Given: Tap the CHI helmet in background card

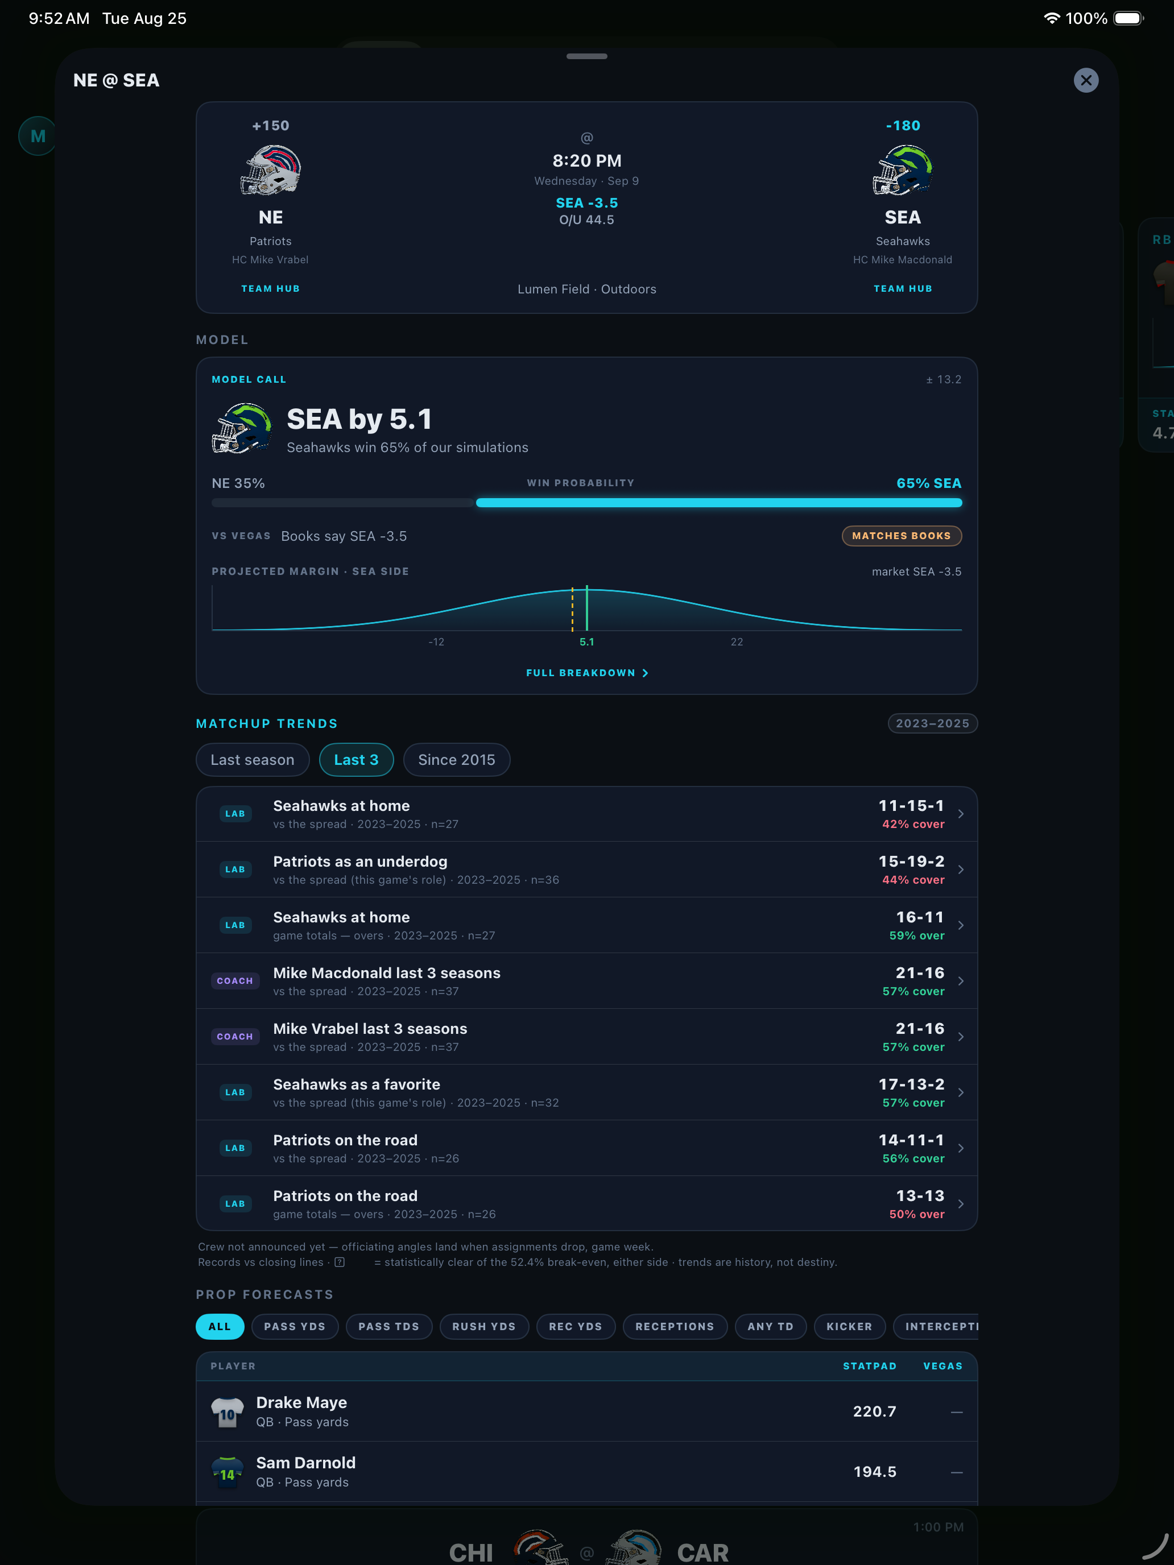Looking at the screenshot, I should coord(541,1547).
